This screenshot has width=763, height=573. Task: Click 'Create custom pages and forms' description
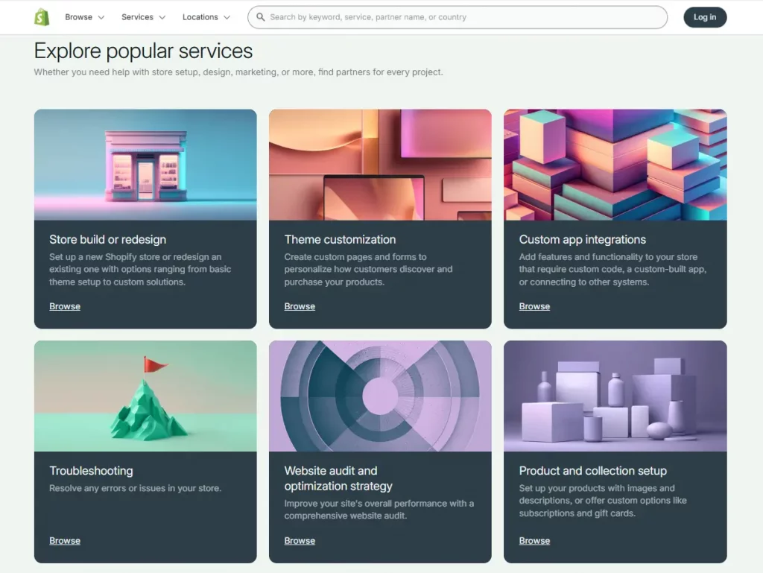pyautogui.click(x=368, y=270)
